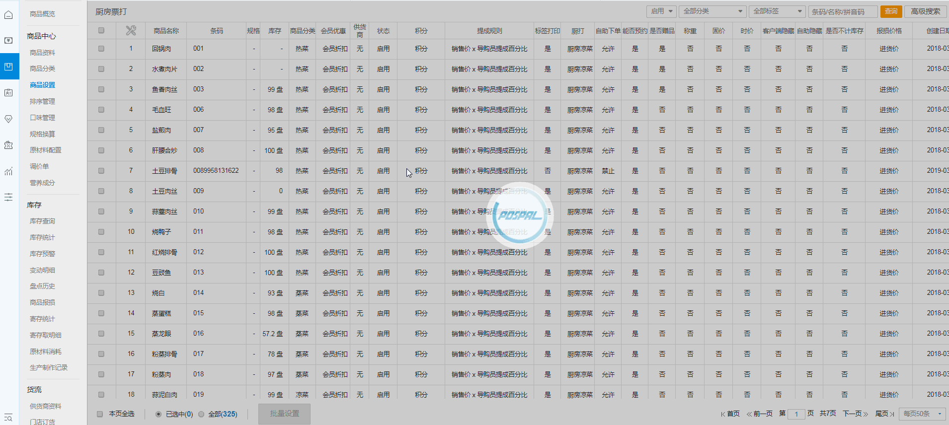949x425 pixels.
Task: Open 供货商资料 menu item
Action: 45,406
